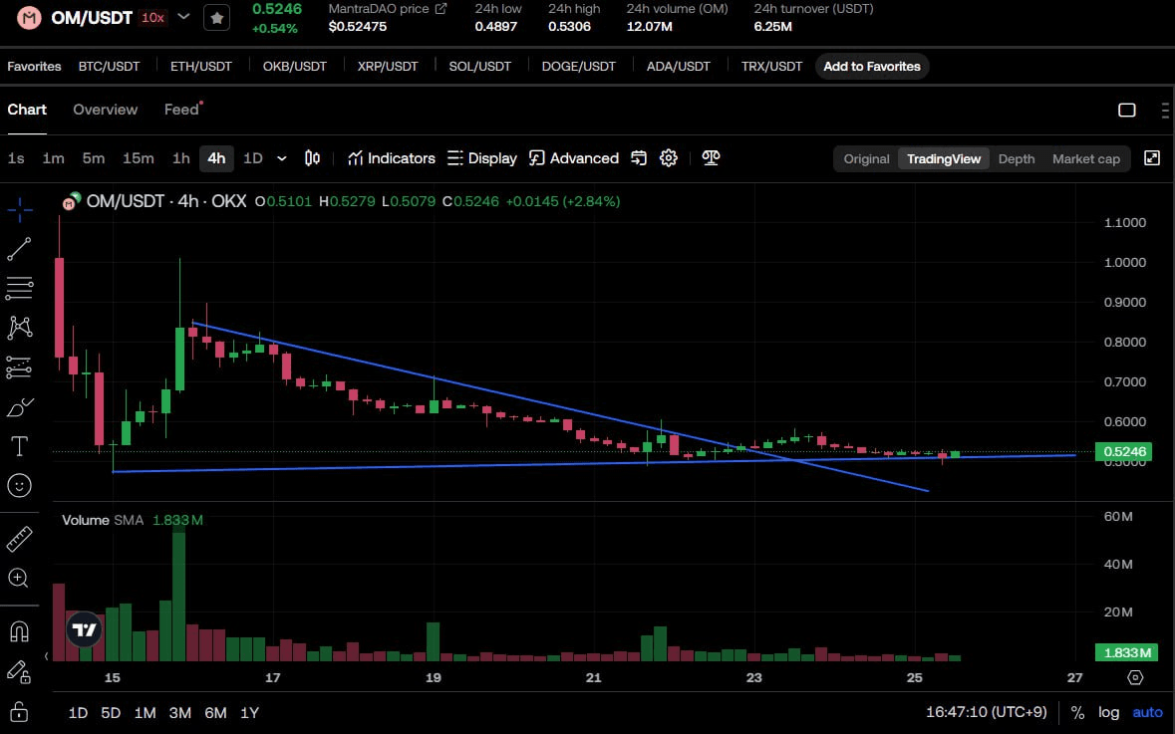Expand the OM/USDT pair selector arrow
This screenshot has width=1175, height=734.
pos(183,17)
